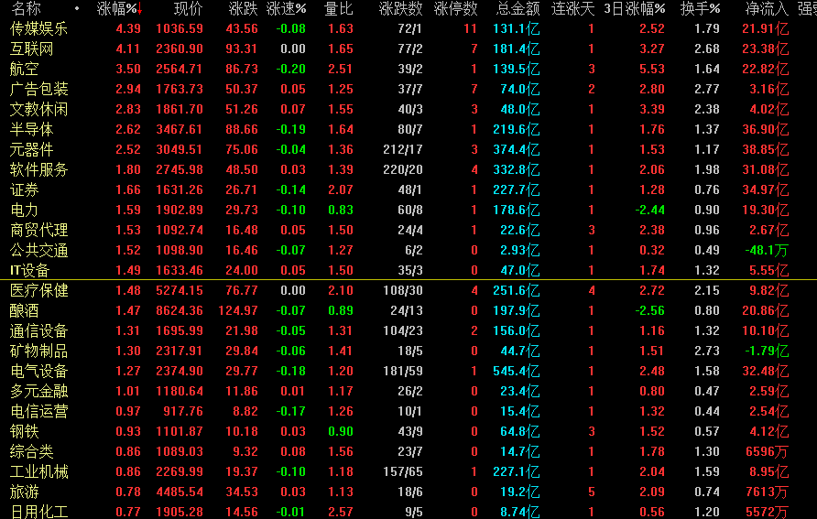Select the 多元金融 sector name
Viewport: 817px width, 519px height.
[39, 391]
